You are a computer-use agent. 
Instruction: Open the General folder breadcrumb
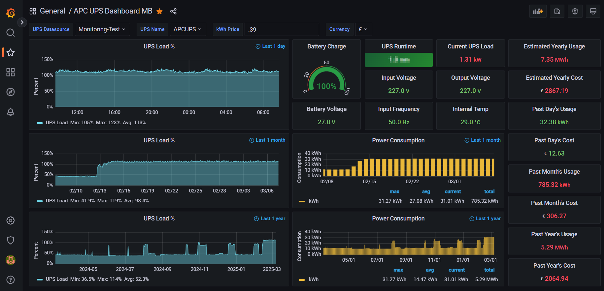click(x=52, y=11)
